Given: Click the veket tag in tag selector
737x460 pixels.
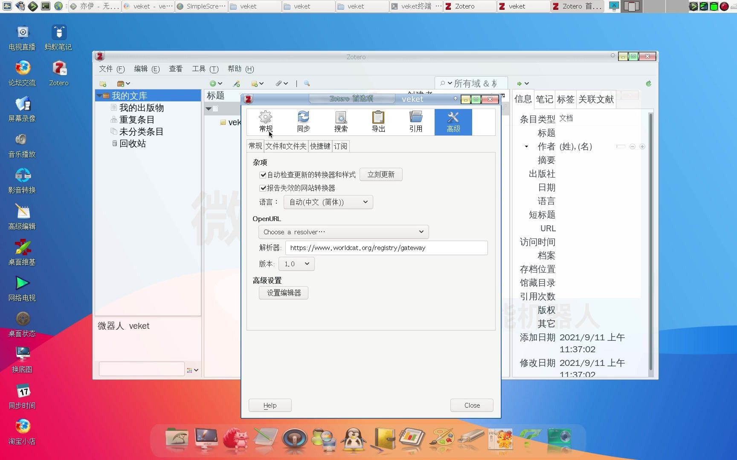Looking at the screenshot, I should pos(139,326).
